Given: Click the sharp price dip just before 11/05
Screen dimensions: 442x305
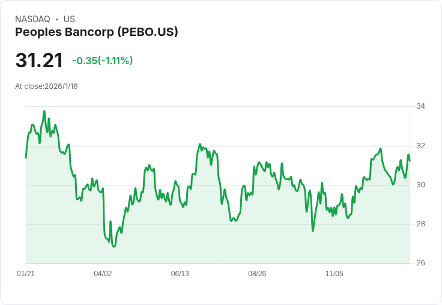Looking at the screenshot, I should [x=313, y=231].
